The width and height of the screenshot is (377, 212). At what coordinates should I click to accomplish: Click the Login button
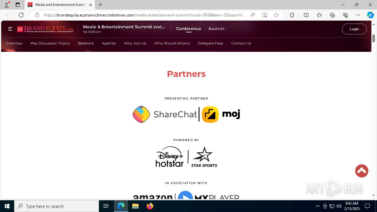354,29
